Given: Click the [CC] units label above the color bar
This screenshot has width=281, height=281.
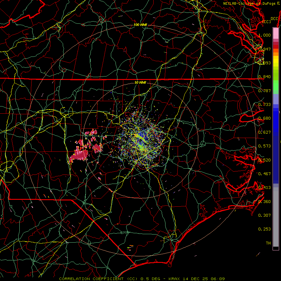Looking at the screenshot, I should click(x=267, y=22).
